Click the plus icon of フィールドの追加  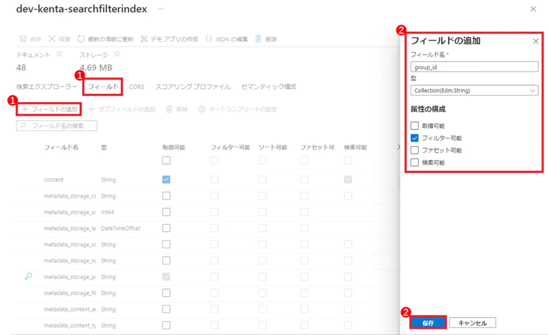click(25, 110)
